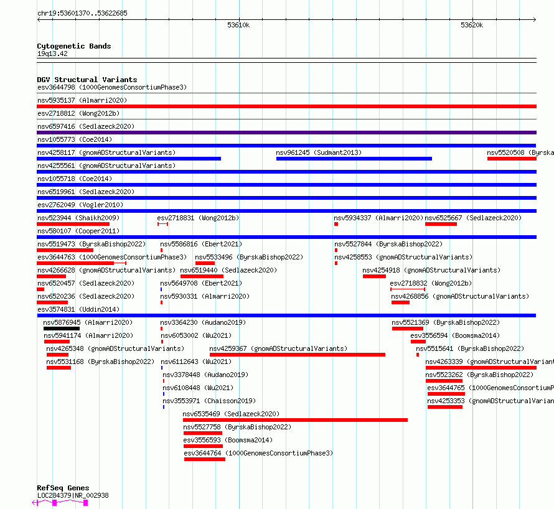The height and width of the screenshot is (509, 554).
Task: Select the nsv523944 (Shaikh2009) variant
Action: point(78,218)
